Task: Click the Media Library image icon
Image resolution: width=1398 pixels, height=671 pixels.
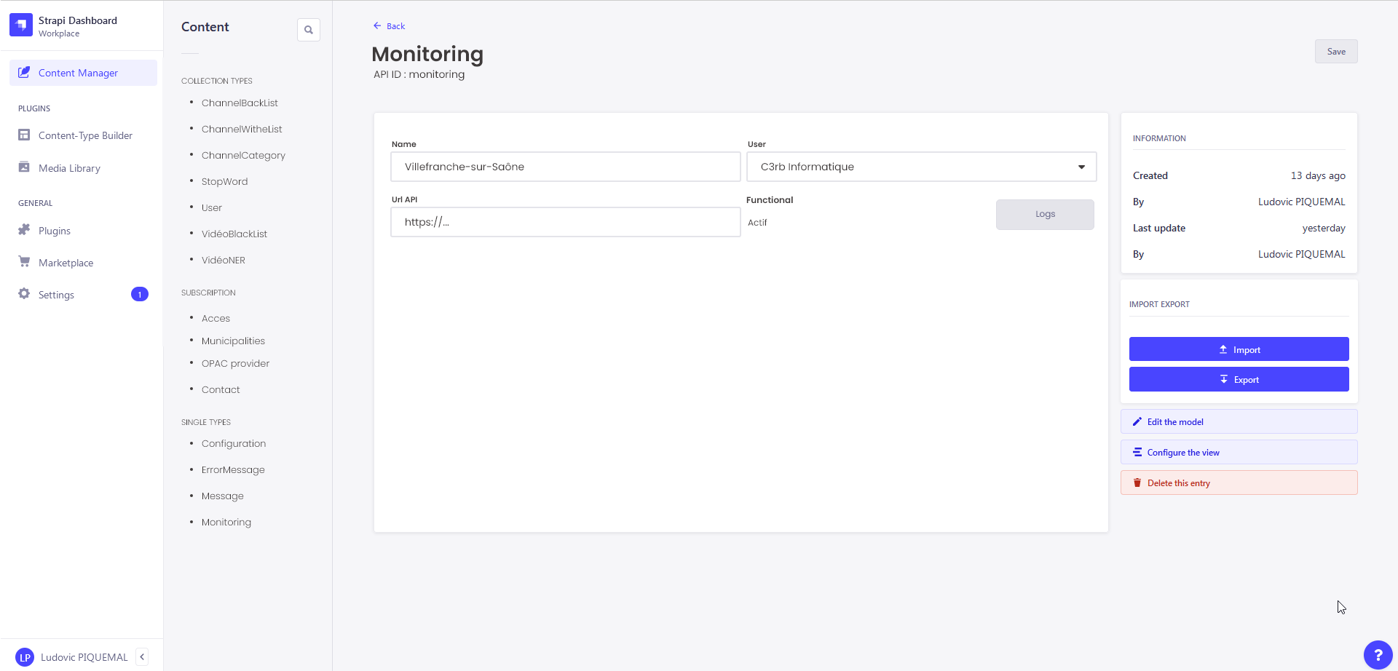Action: click(x=24, y=167)
